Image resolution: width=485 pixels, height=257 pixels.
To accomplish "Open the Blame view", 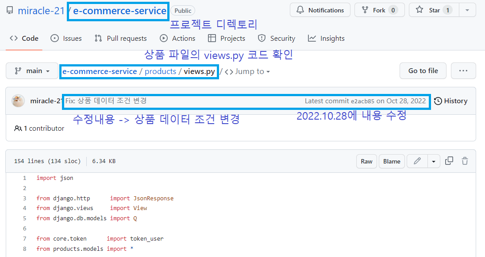I will coord(392,161).
